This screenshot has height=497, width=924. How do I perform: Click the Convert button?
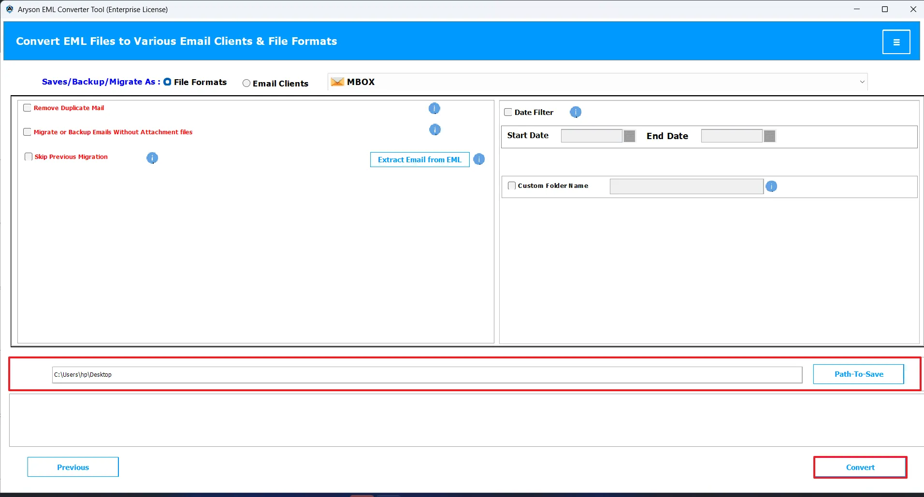860,468
